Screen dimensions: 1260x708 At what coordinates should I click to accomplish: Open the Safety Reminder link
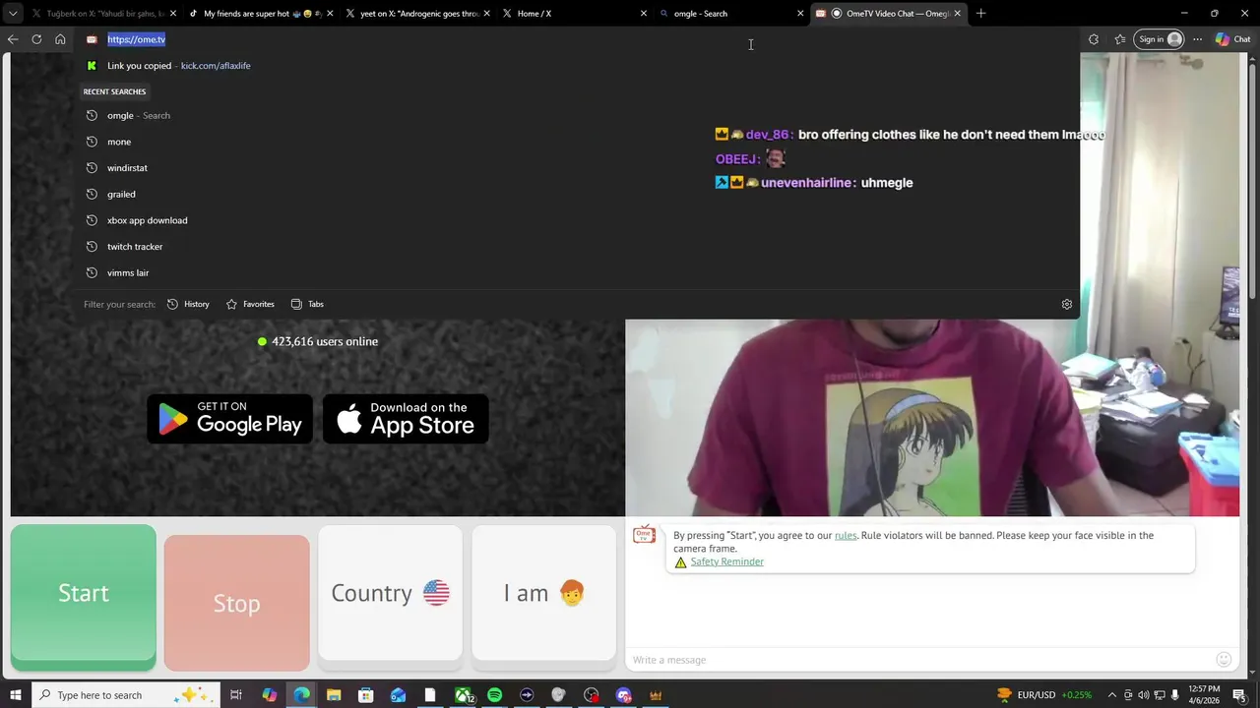click(x=726, y=561)
